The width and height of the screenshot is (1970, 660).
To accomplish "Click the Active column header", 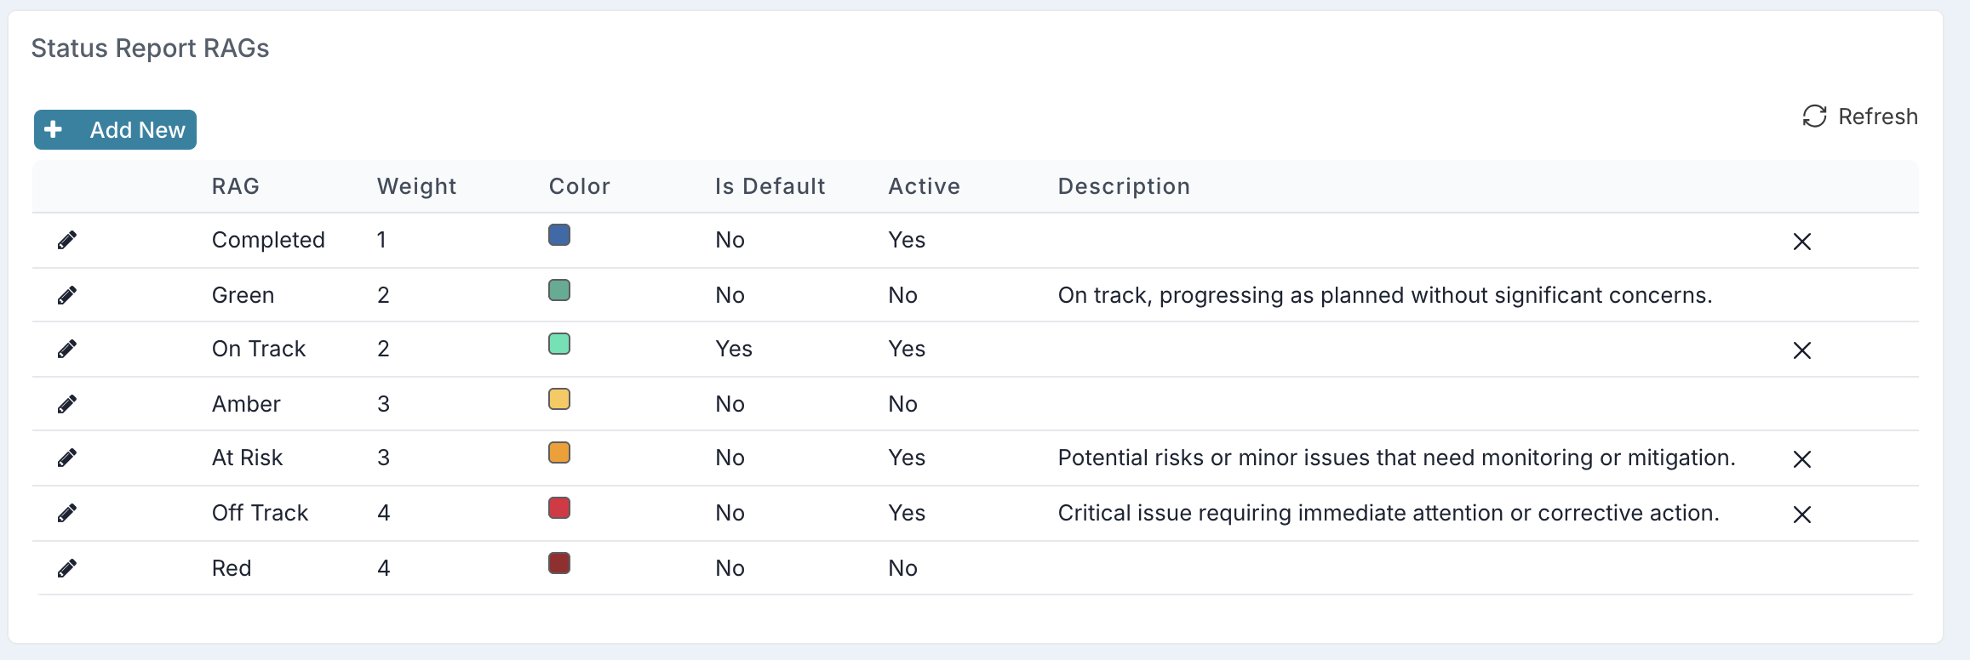I will click(x=924, y=186).
